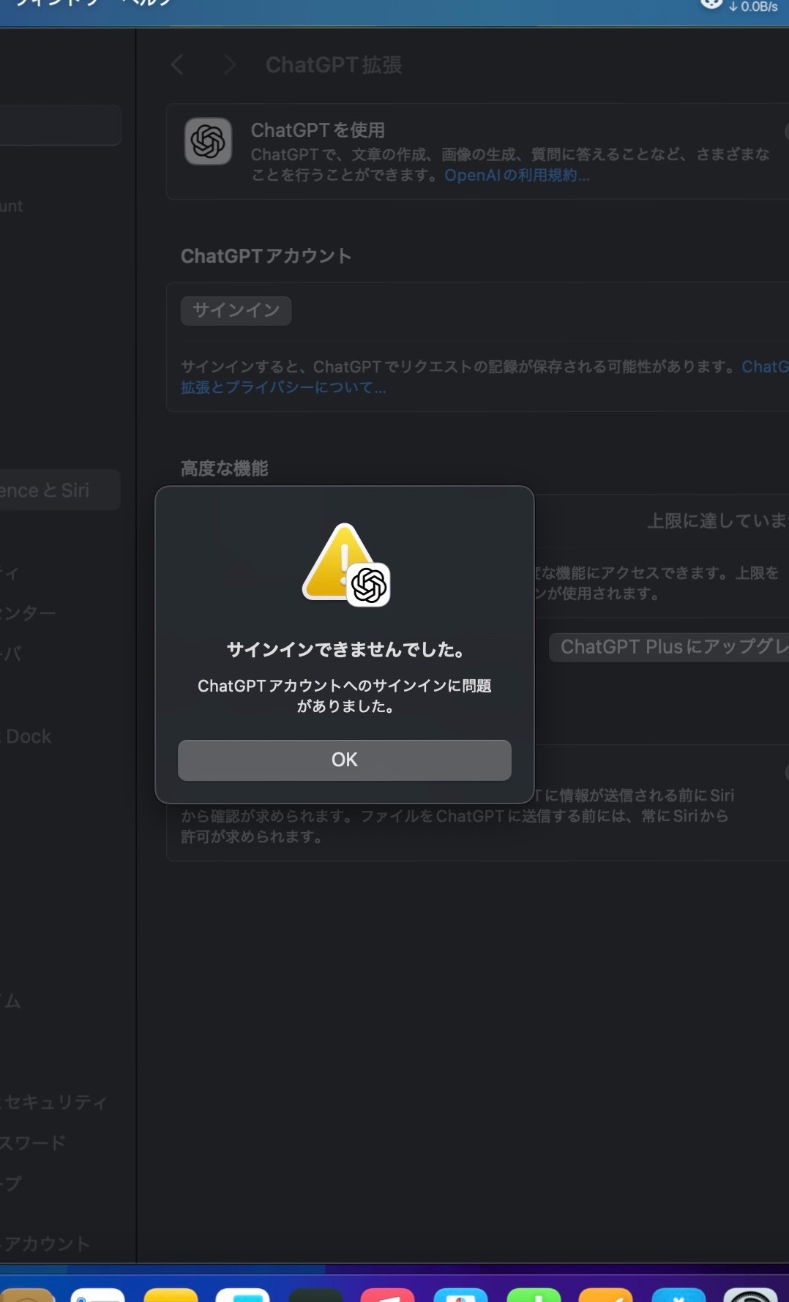Click the sidebar search field

click(x=59, y=125)
